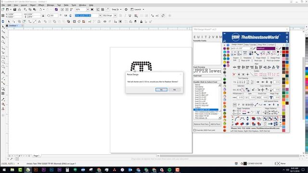Click Remove from Favs button
308x173 pixels.
(201, 124)
